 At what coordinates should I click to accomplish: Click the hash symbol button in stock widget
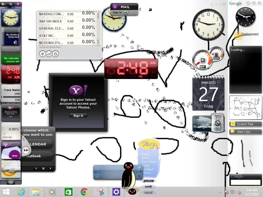(x=42, y=54)
